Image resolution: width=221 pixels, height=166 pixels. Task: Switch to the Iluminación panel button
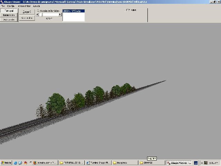[x=9, y=15]
